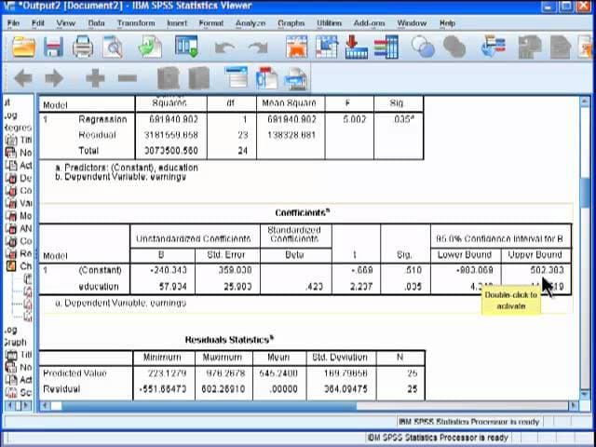Viewport: 596px width, 447px height.
Task: Click F value 5.002 in ANOVA
Action: click(354, 119)
